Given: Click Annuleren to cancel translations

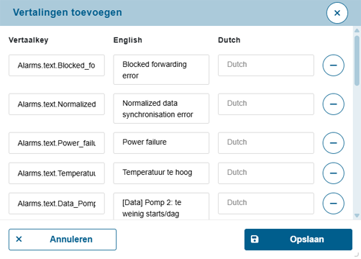Looking at the screenshot, I should [63, 240].
